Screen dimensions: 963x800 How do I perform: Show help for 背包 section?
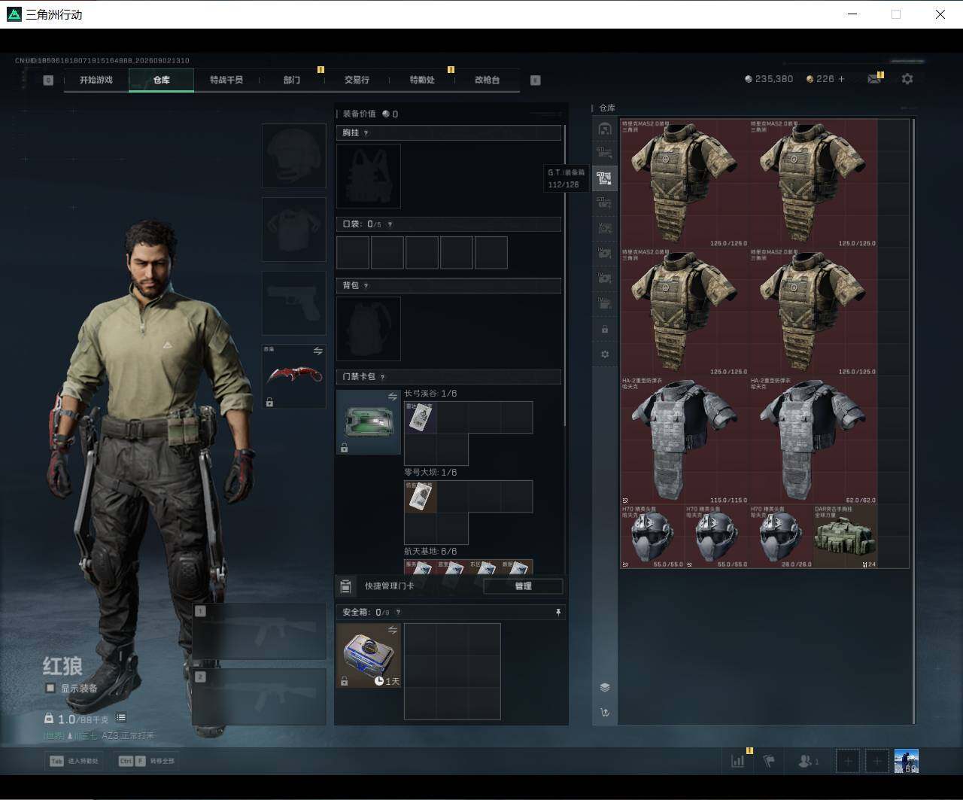tap(366, 286)
